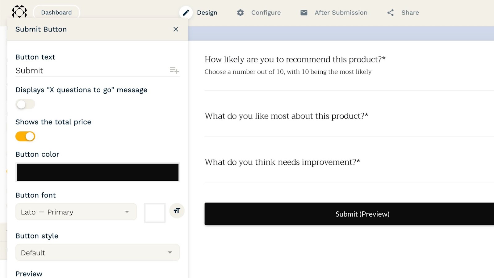Enable the "X questions to go" toggle
Image resolution: width=494 pixels, height=278 pixels.
click(x=25, y=104)
